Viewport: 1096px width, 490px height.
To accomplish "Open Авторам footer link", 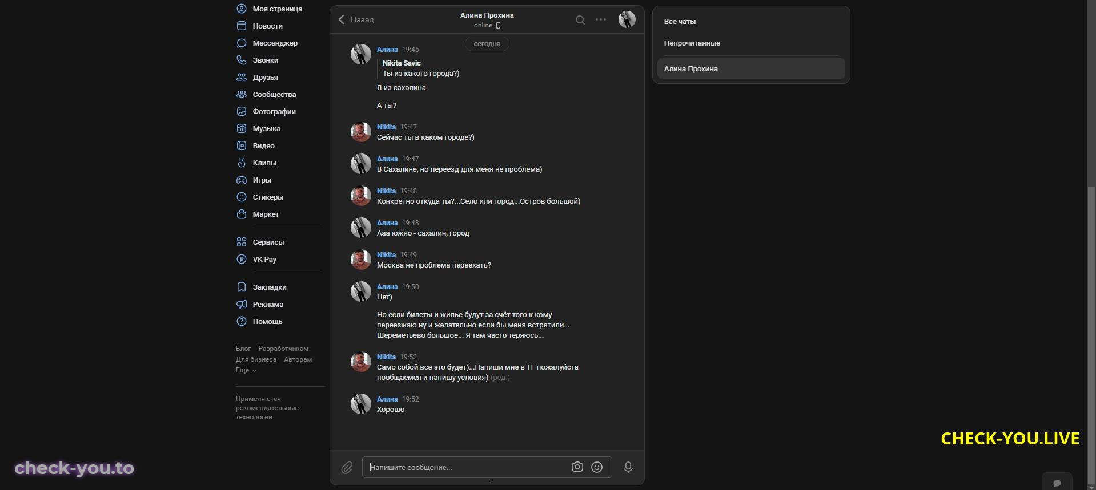I will click(298, 359).
